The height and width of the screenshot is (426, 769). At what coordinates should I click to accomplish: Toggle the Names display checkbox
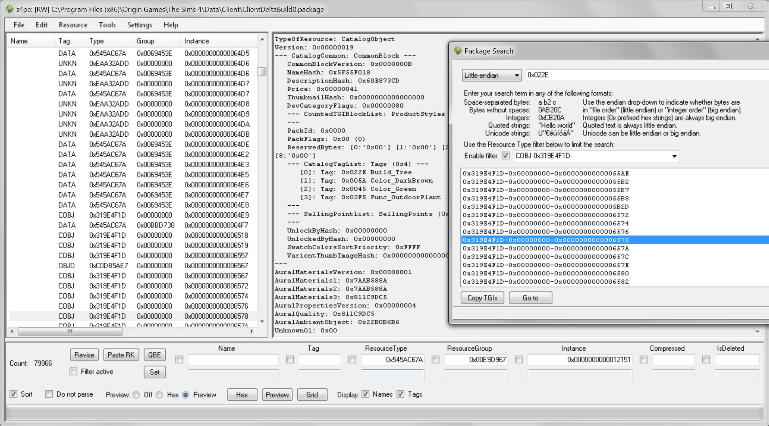365,394
